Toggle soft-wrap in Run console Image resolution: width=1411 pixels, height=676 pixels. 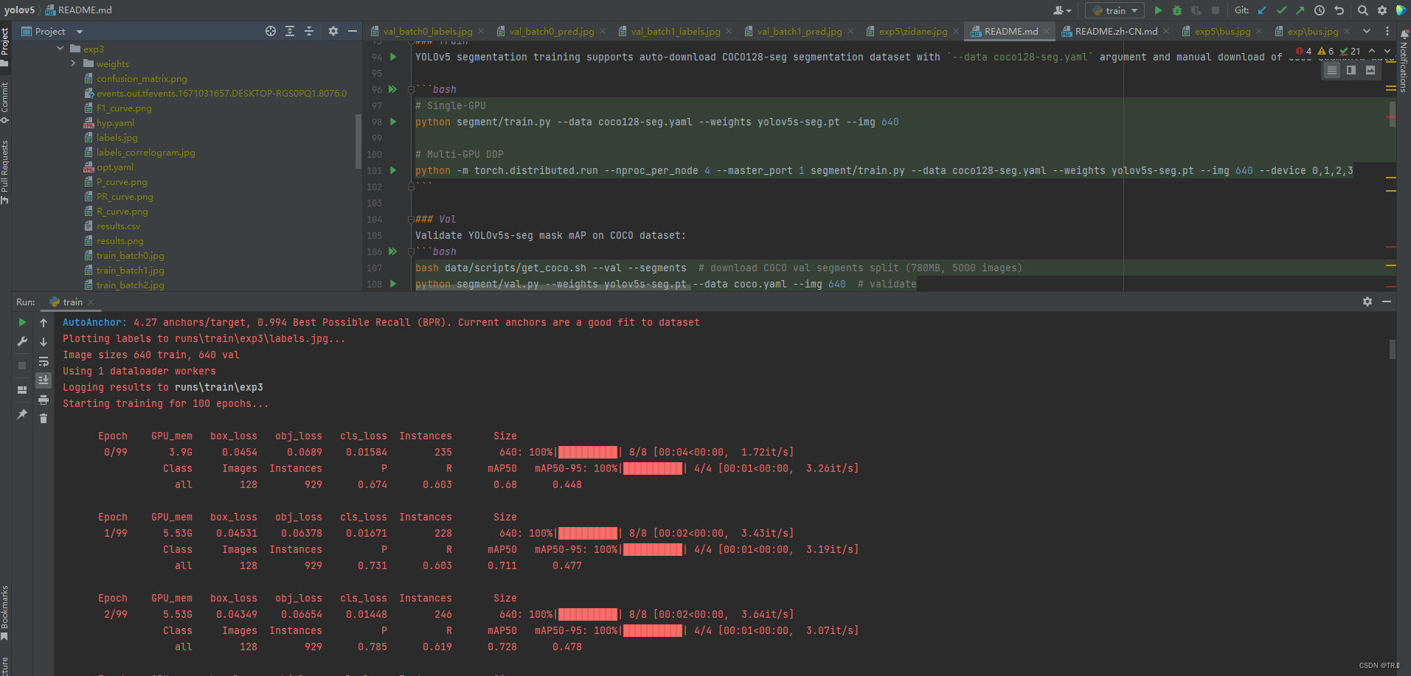click(44, 361)
